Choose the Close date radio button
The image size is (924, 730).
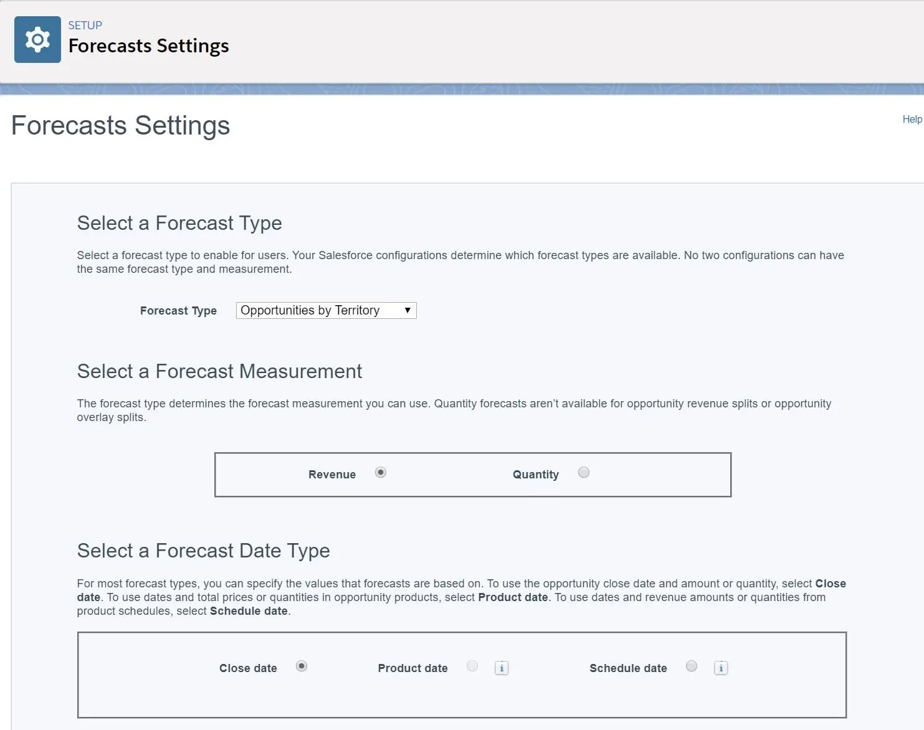(302, 666)
